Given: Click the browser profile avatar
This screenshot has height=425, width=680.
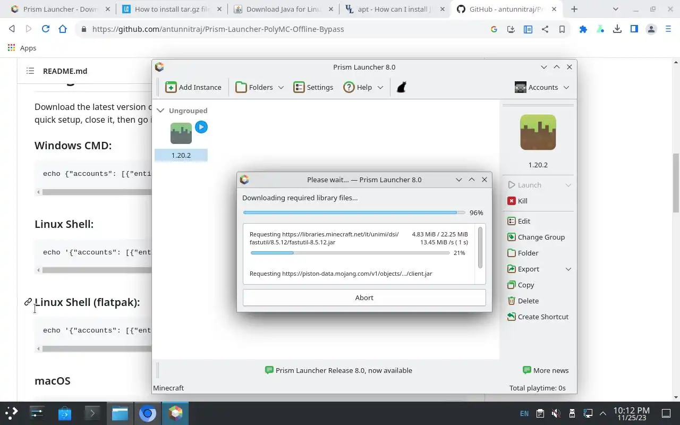Looking at the screenshot, I should coord(651,29).
